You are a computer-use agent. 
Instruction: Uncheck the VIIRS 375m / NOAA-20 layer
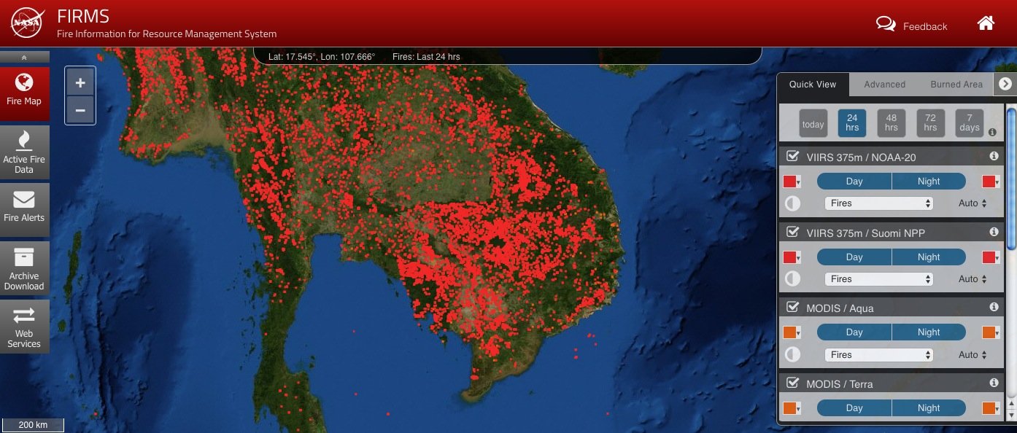tap(793, 156)
